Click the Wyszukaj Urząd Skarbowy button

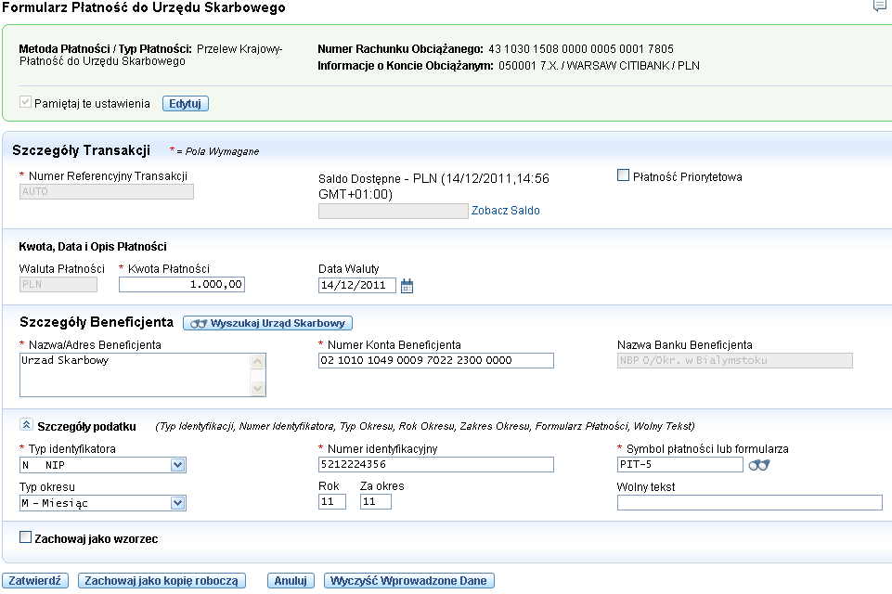pyautogui.click(x=268, y=323)
